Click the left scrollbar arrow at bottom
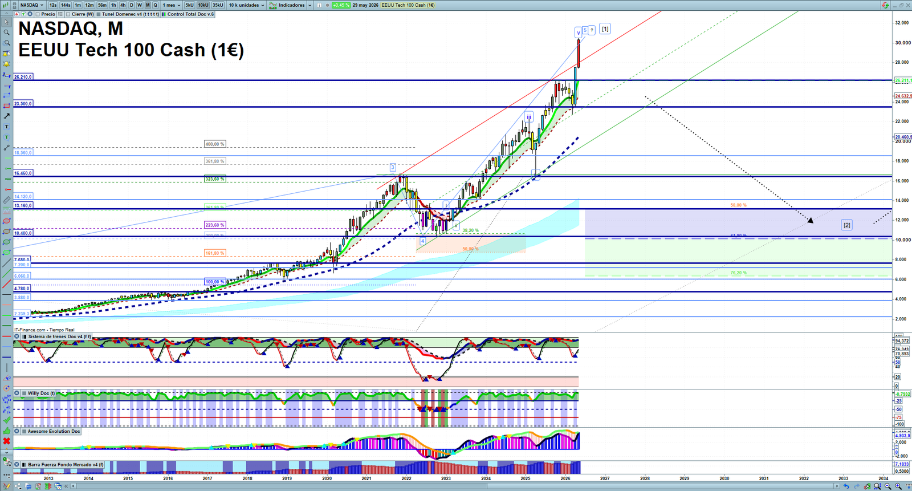 tap(74, 486)
